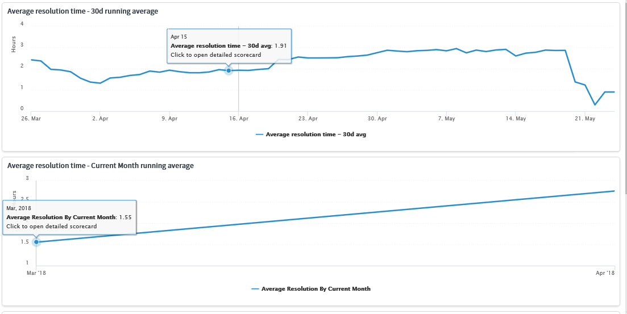Toggle 'Average Resolution By Current Month' legend entry
Viewport: 627px width, 314px height.
tap(311, 289)
